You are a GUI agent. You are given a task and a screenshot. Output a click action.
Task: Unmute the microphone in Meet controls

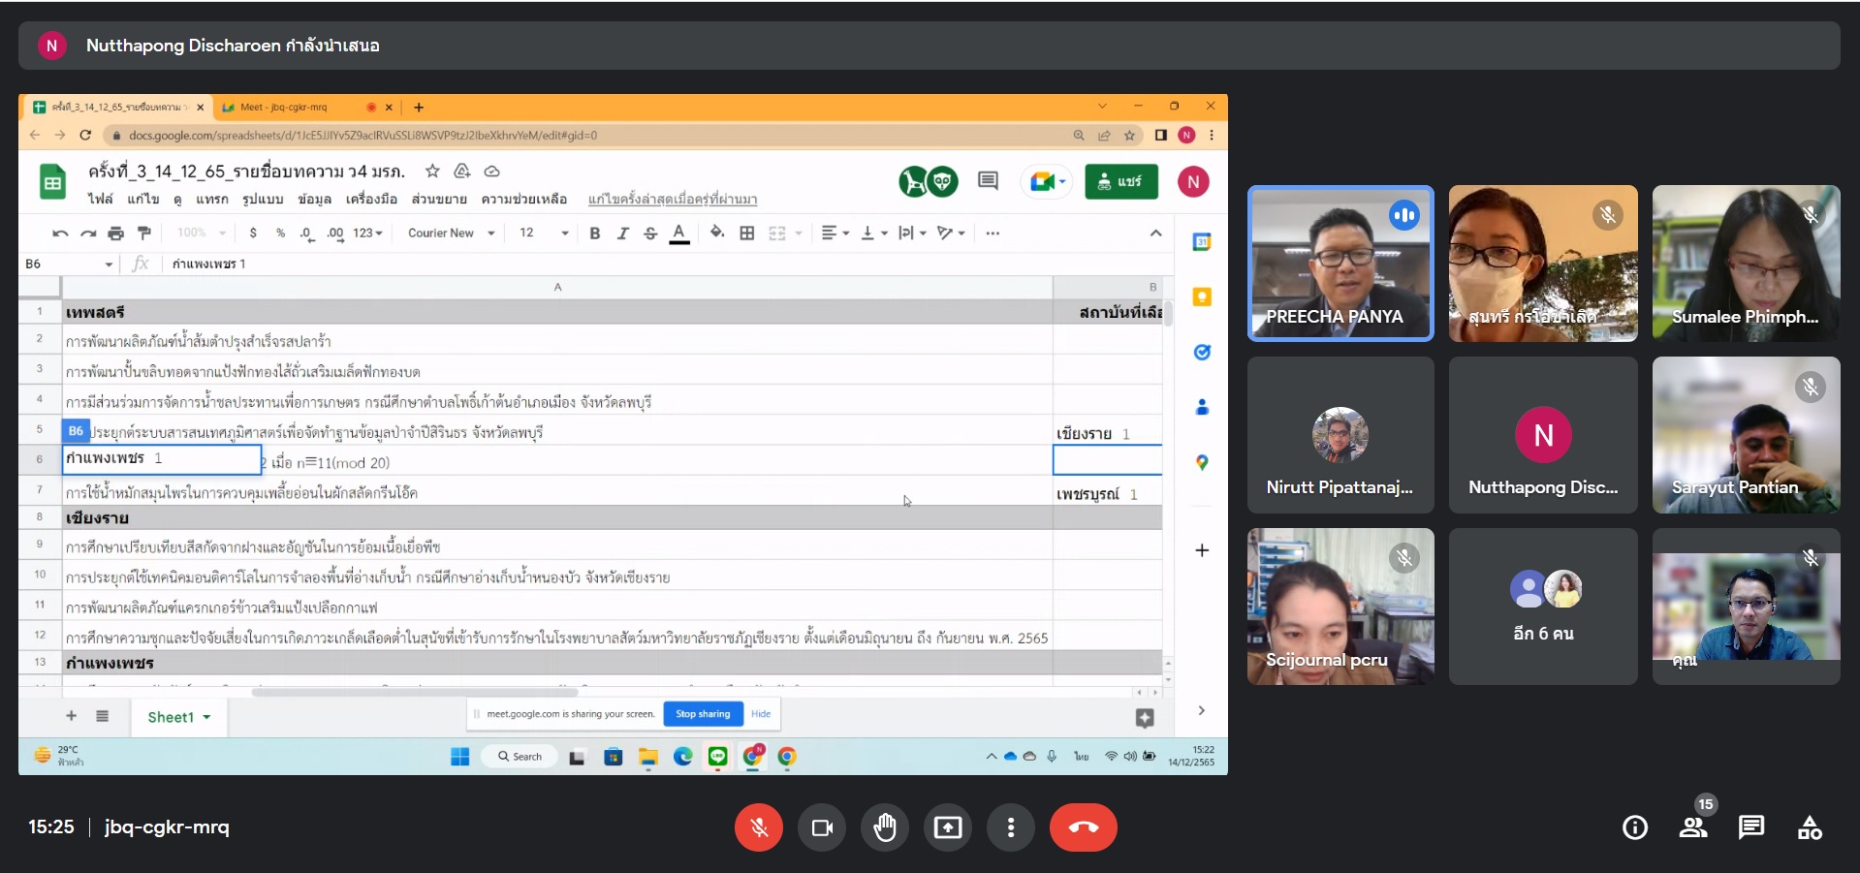pyautogui.click(x=758, y=827)
